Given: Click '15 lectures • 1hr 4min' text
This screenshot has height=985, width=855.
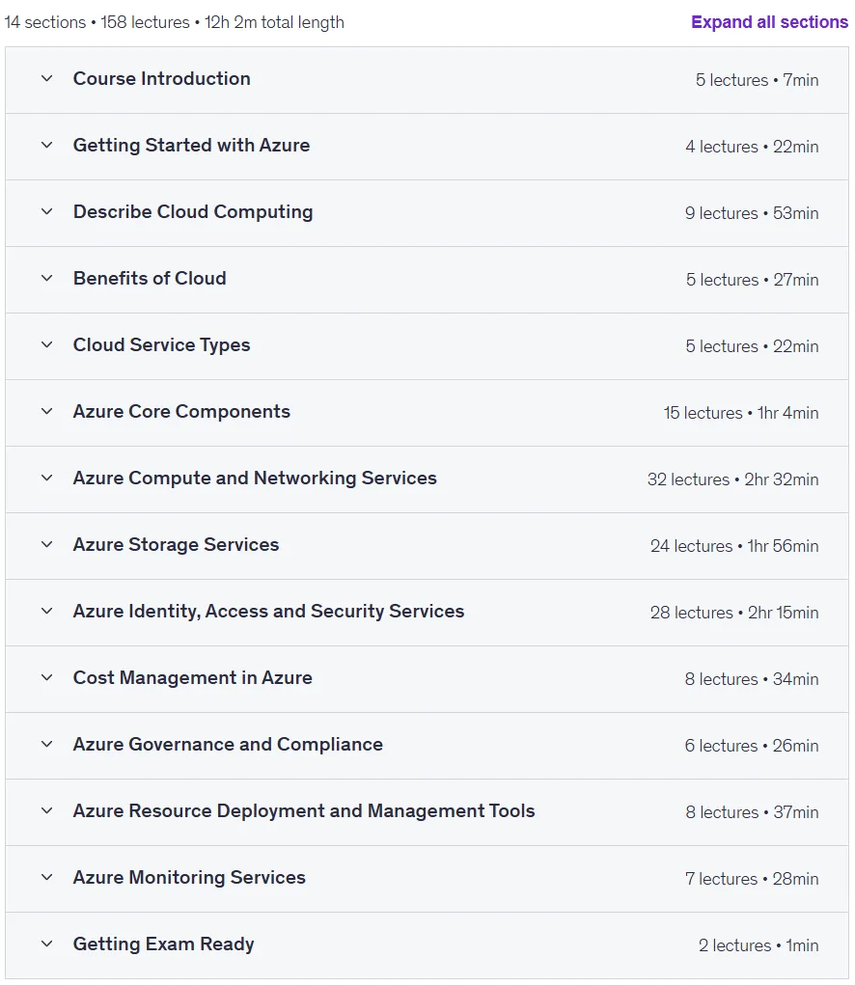Looking at the screenshot, I should coord(741,413).
